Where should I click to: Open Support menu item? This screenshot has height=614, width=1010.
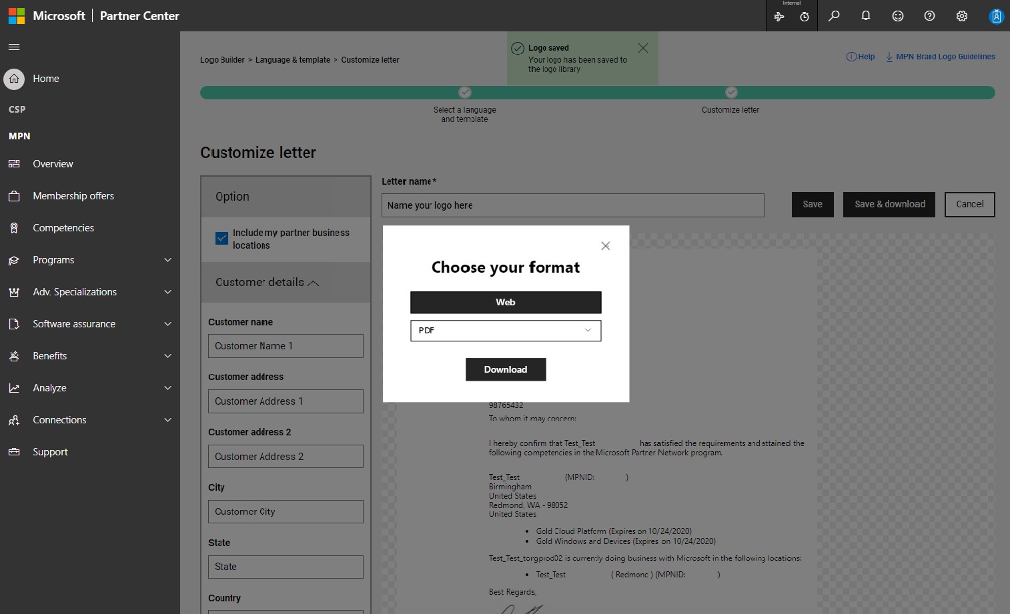50,452
